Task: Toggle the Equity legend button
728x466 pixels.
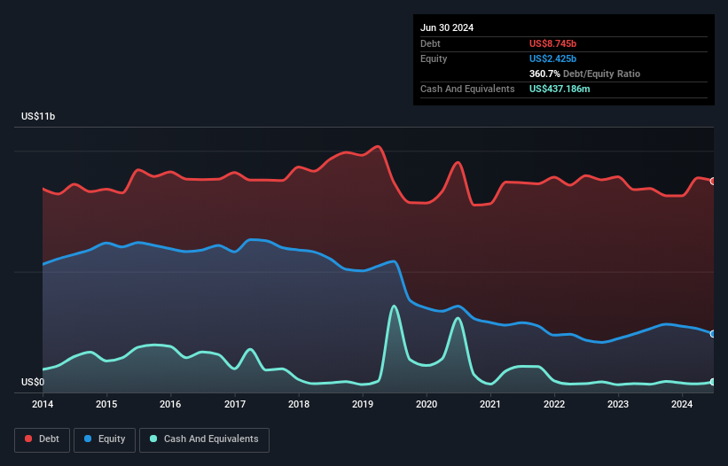Action: 105,439
